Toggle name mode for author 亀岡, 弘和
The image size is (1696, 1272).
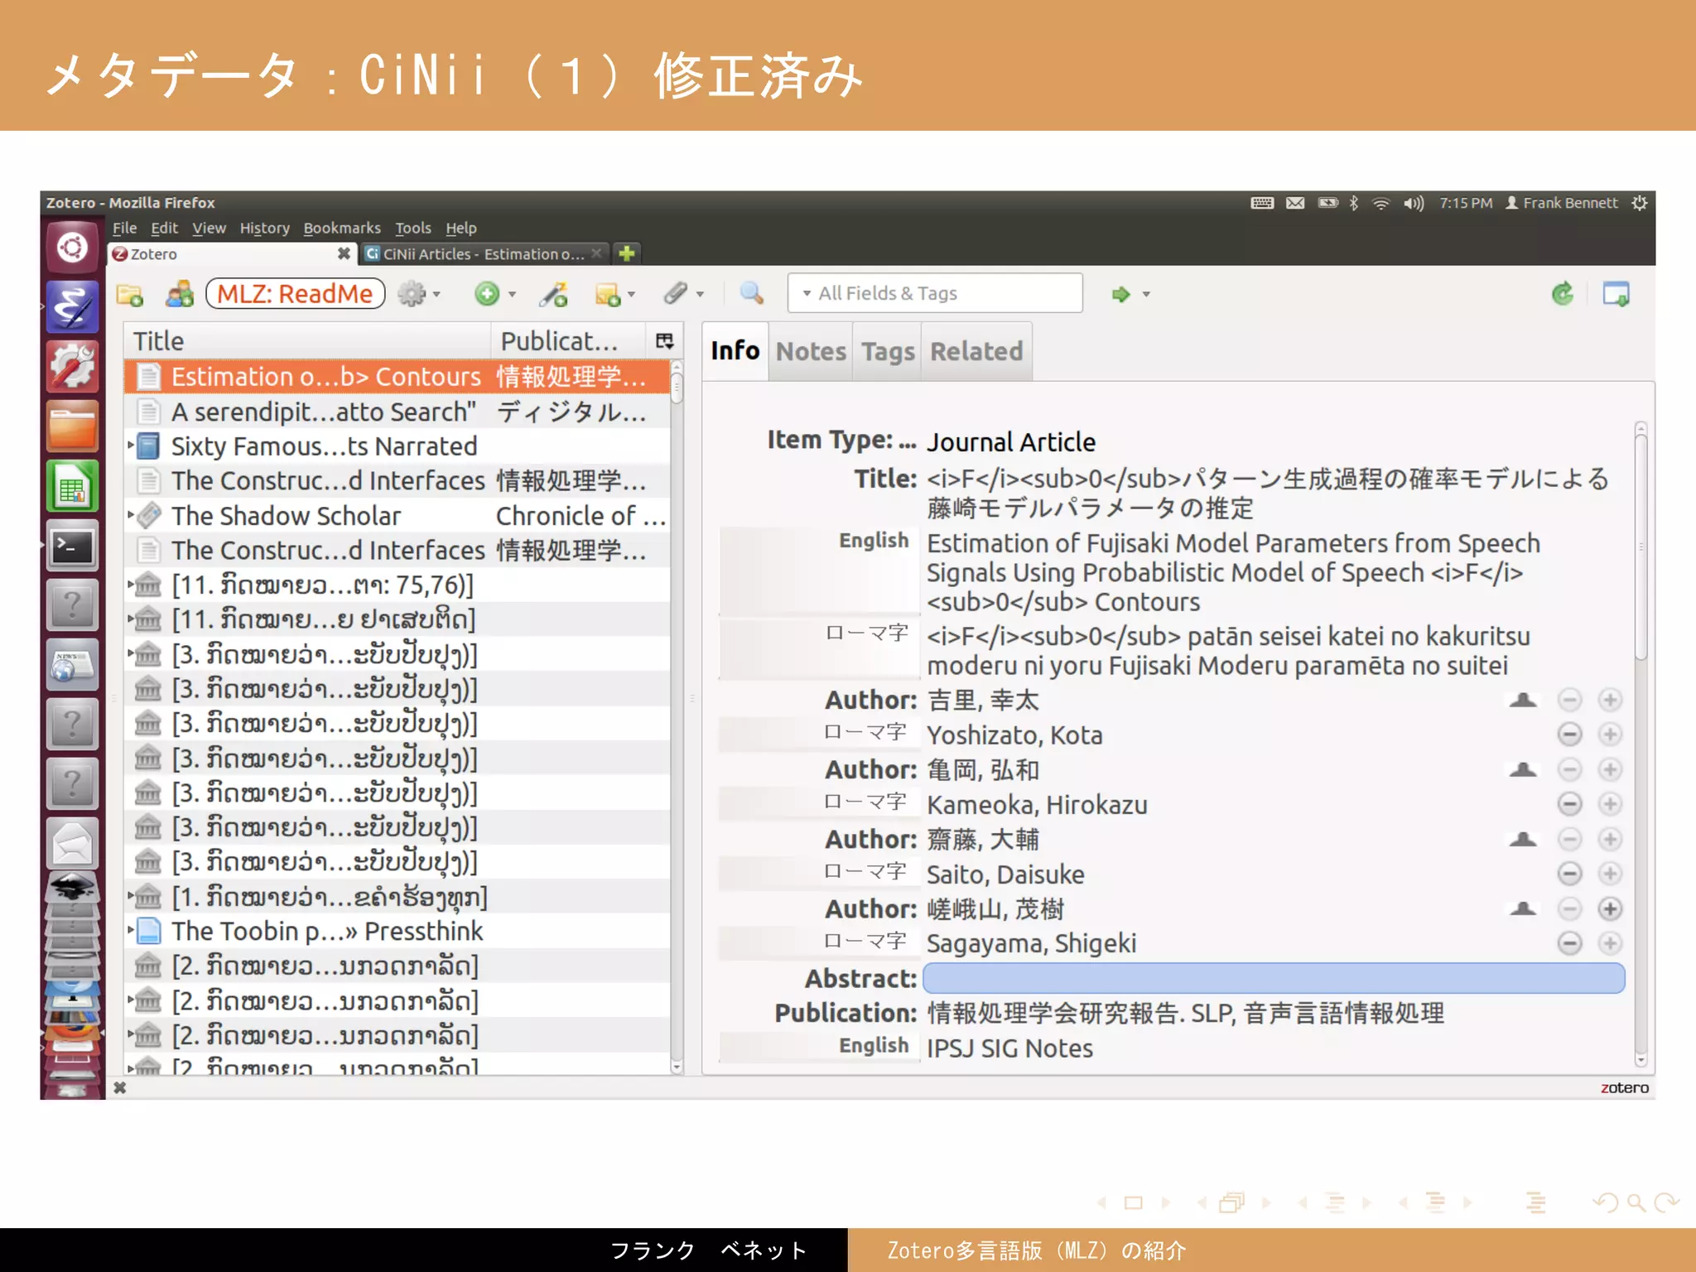[1522, 770]
